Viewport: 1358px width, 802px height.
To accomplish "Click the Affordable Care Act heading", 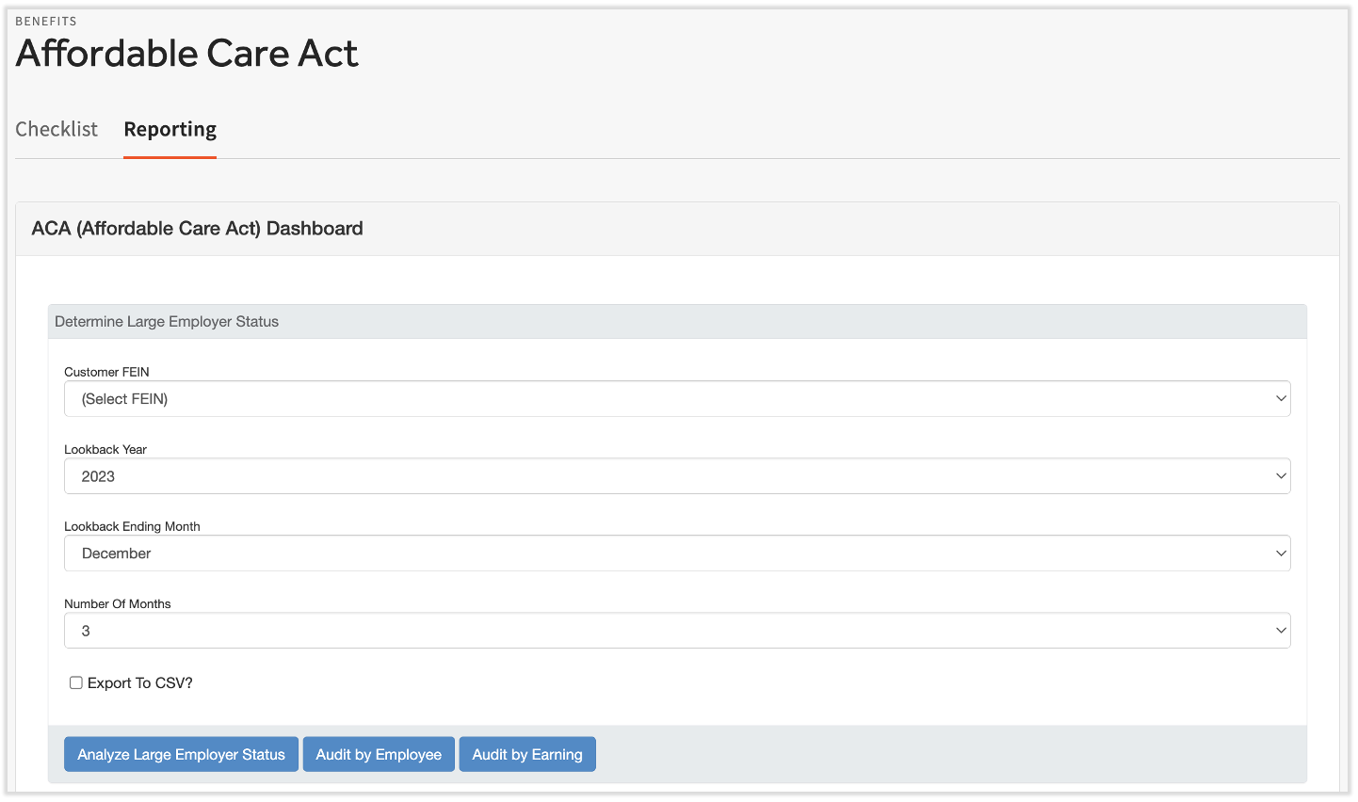I will point(186,54).
